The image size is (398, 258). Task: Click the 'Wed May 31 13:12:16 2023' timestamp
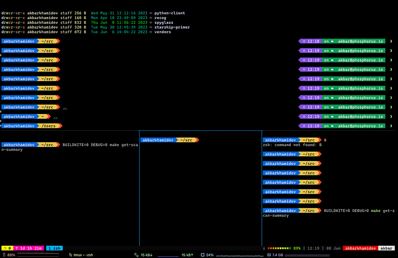pyautogui.click(x=119, y=13)
